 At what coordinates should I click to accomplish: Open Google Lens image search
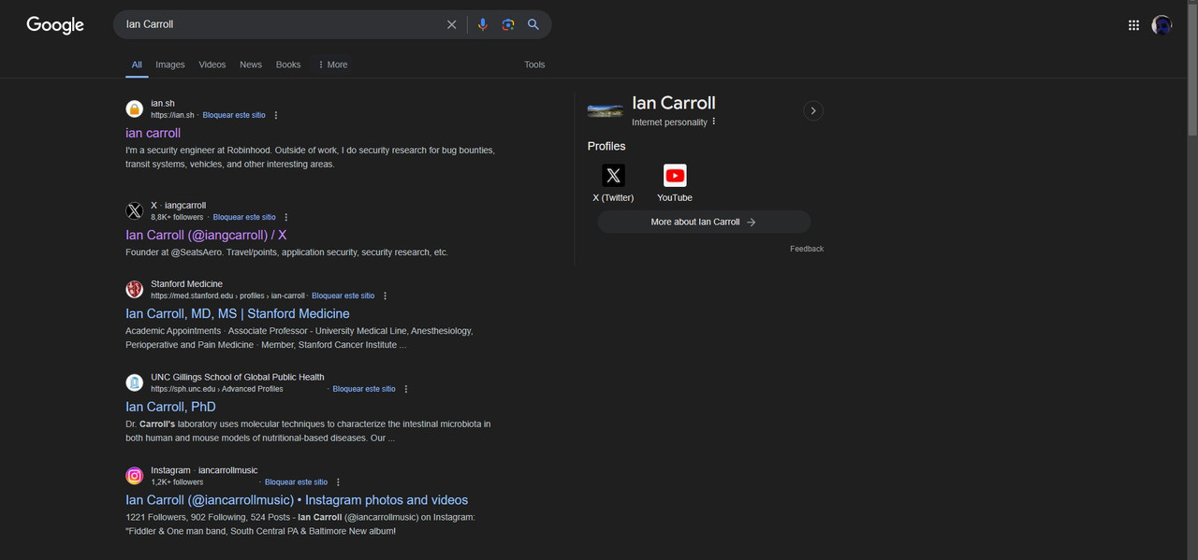(508, 24)
